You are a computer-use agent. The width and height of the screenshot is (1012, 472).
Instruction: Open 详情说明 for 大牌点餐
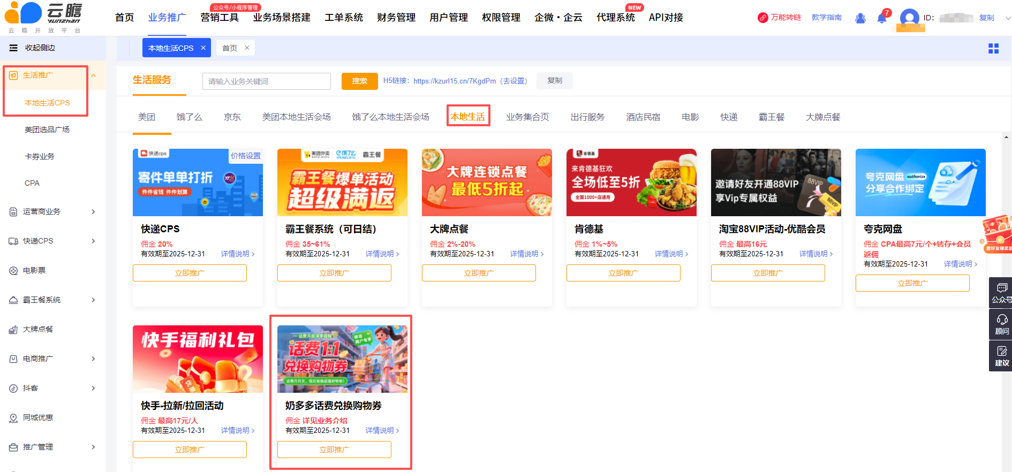coord(527,254)
